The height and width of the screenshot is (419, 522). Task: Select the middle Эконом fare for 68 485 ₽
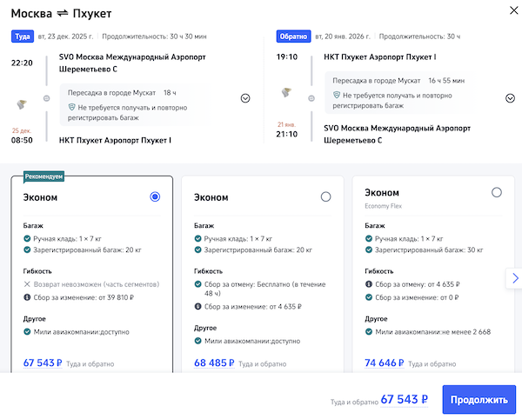[326, 197]
